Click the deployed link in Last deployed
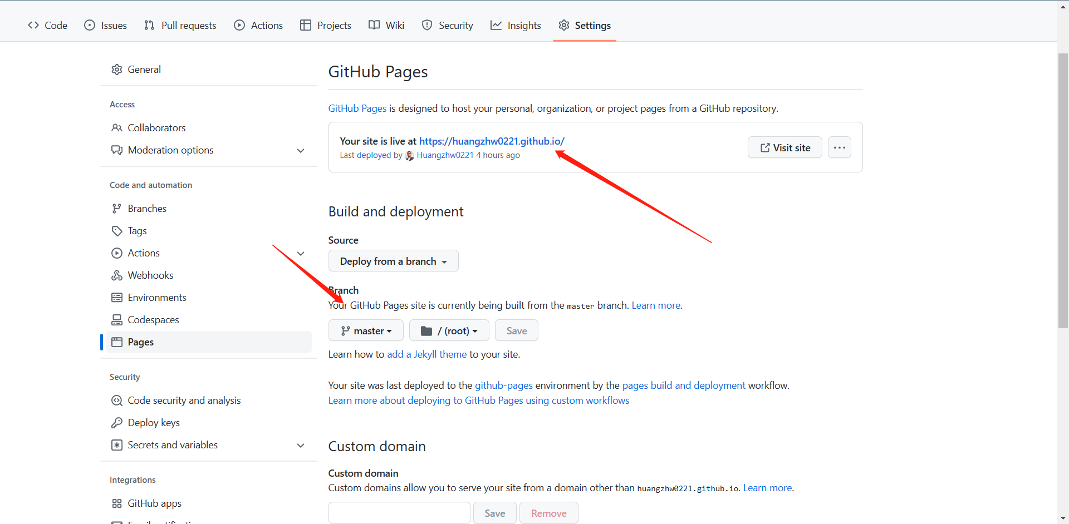 pyautogui.click(x=374, y=155)
